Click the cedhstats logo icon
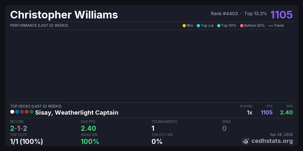This screenshot has height=151, width=303. pos(245,141)
